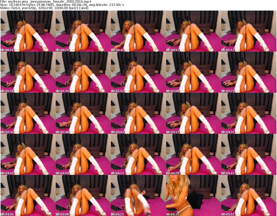Click the 00:04:43 preview frame

pyautogui.click(x=249, y=155)
